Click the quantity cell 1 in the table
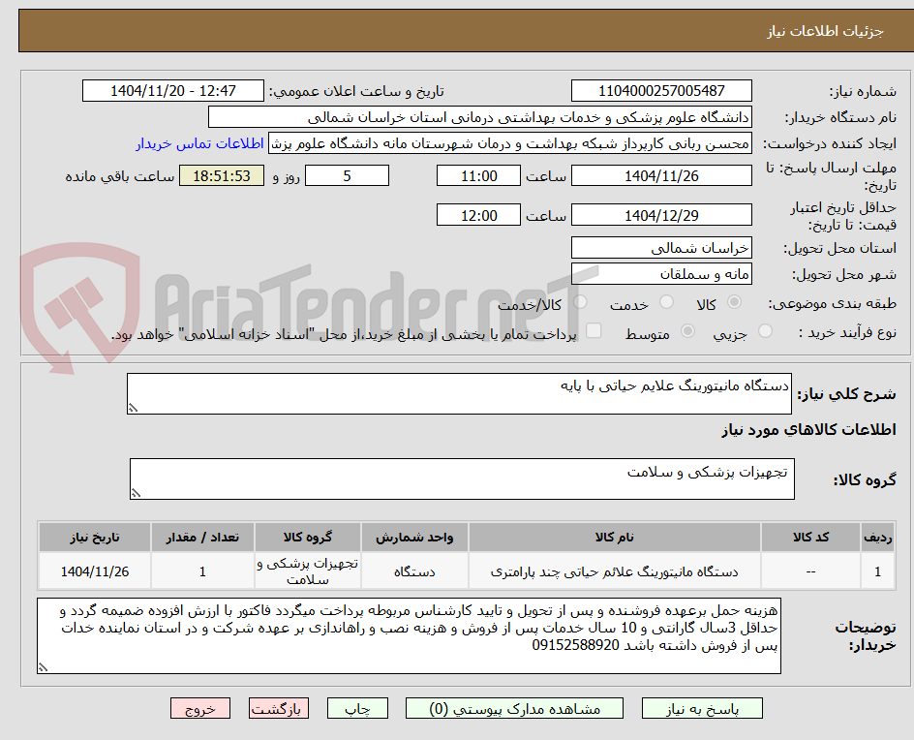 coord(202,572)
